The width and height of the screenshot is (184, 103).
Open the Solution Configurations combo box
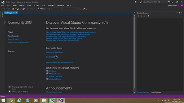click(57, 9)
